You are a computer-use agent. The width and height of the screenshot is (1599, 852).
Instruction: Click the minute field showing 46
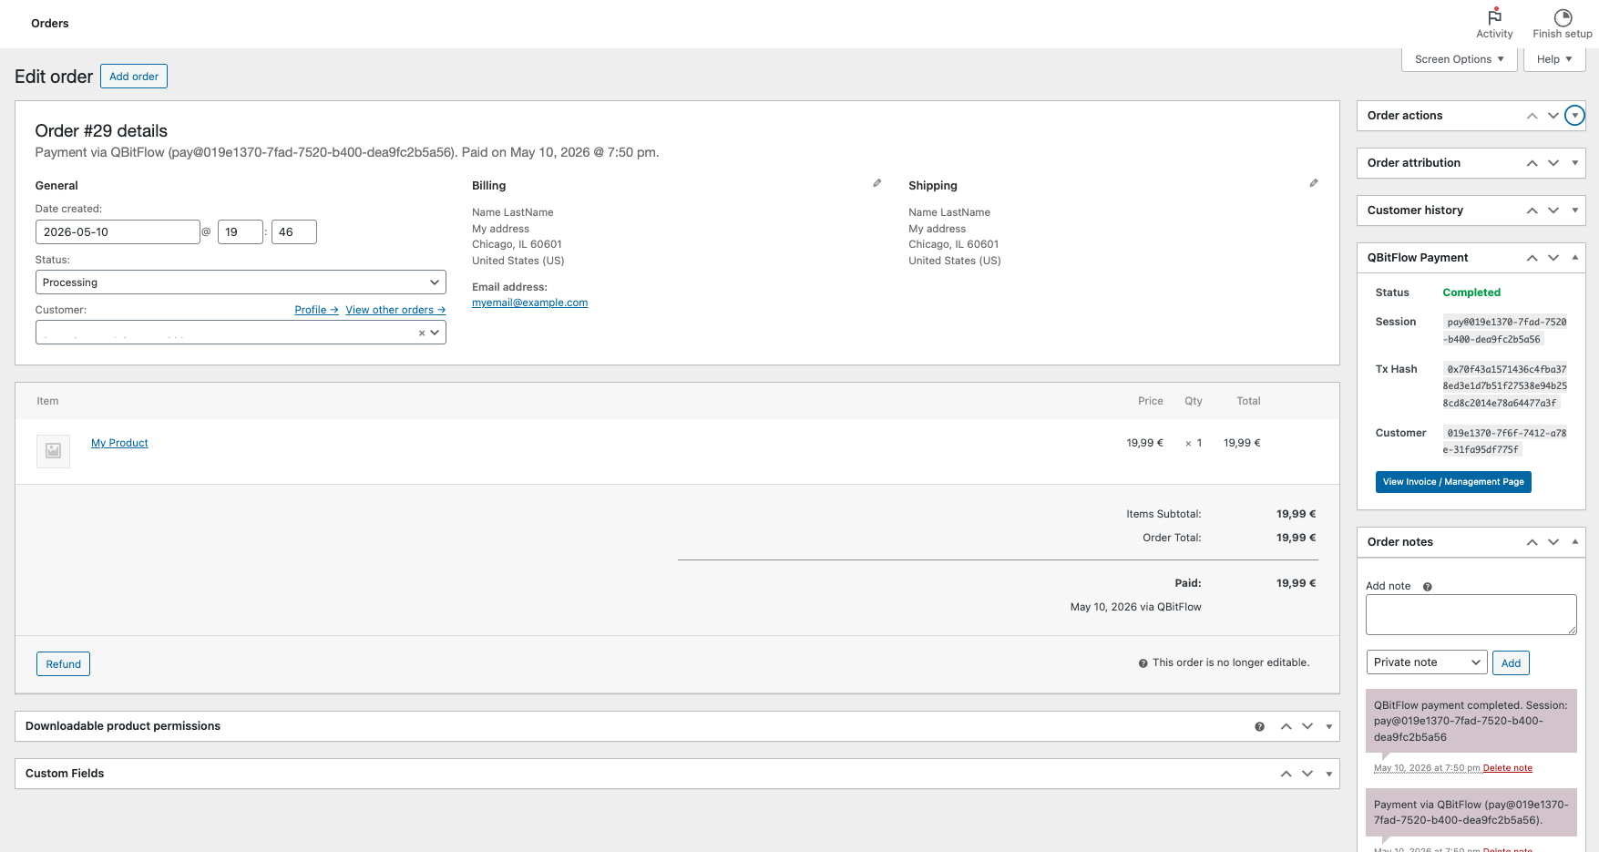(293, 232)
